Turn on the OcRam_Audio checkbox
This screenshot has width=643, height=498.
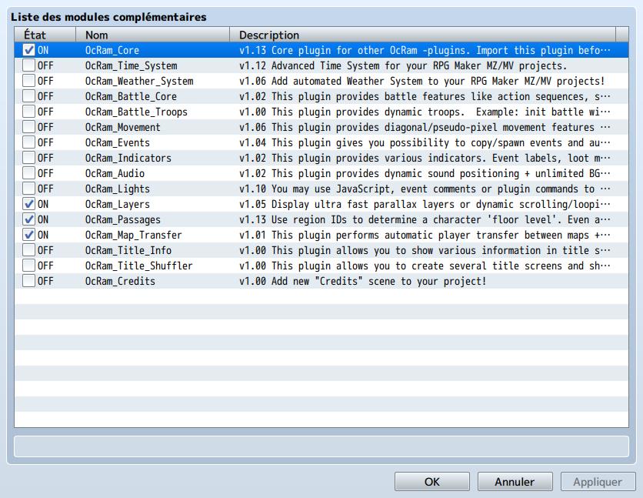tap(28, 173)
